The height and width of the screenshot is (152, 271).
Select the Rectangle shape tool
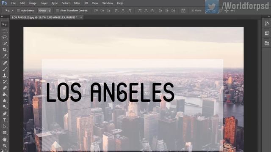point(5,133)
